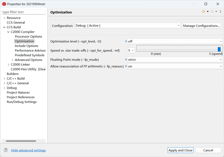Click the help question mark icon
The image size is (224, 157).
pyautogui.click(x=6, y=150)
